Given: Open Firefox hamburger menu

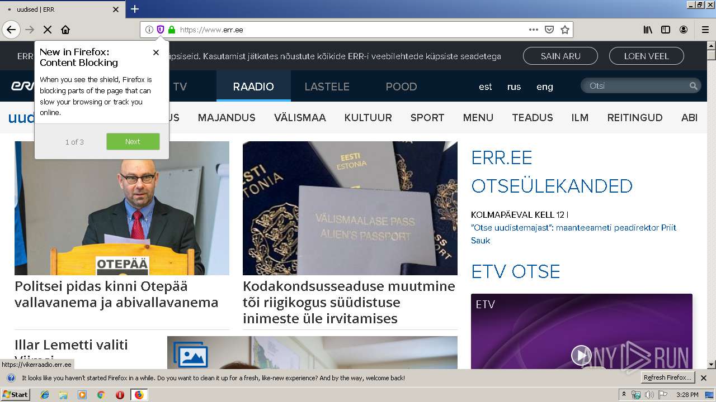Looking at the screenshot, I should click(x=705, y=30).
